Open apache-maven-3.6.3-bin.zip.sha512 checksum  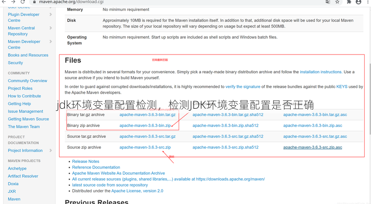tap(226, 125)
